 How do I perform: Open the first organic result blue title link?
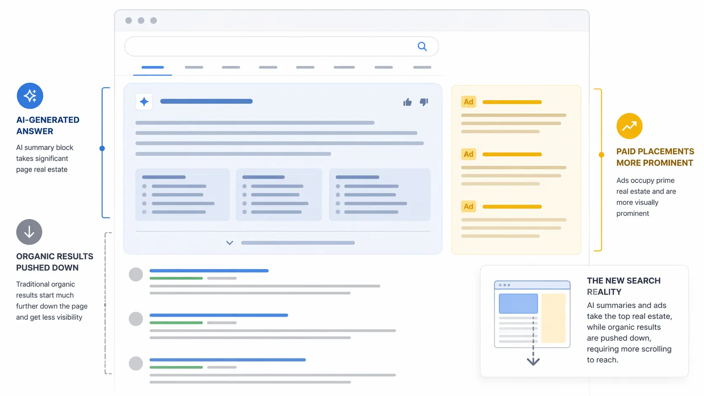(209, 271)
